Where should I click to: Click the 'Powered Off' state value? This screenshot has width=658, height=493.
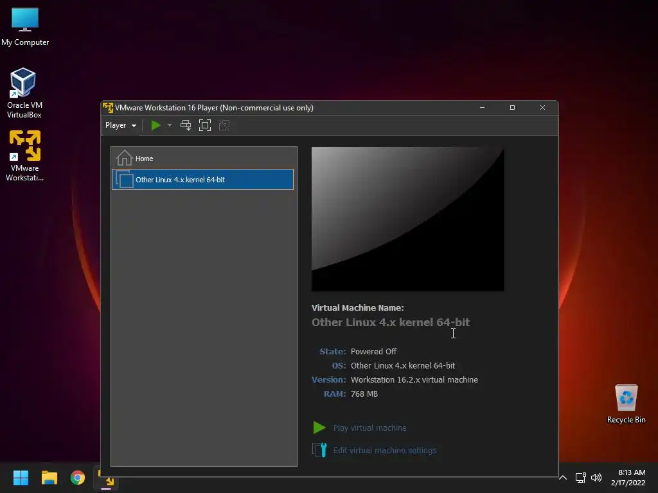373,351
